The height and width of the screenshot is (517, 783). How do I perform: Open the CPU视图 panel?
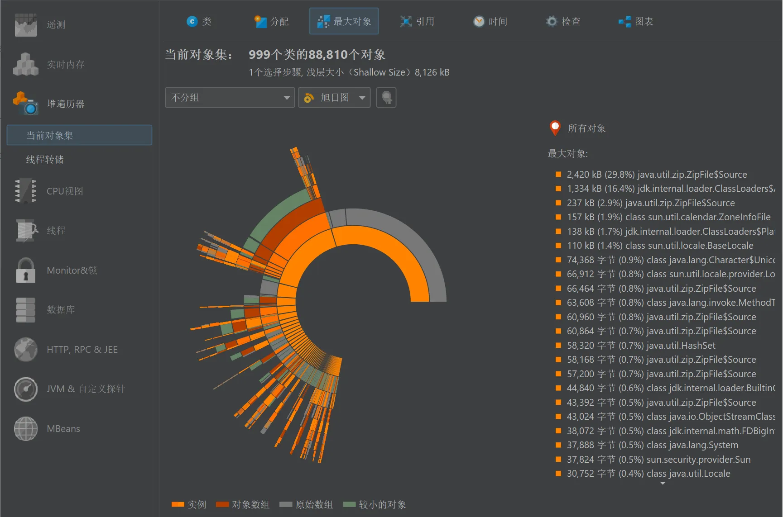point(65,191)
